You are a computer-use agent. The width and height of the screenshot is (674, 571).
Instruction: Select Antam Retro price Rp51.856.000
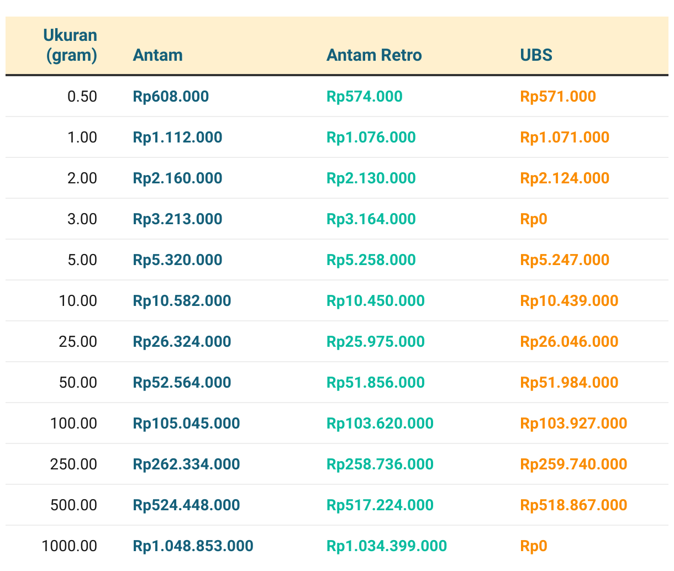[376, 383]
